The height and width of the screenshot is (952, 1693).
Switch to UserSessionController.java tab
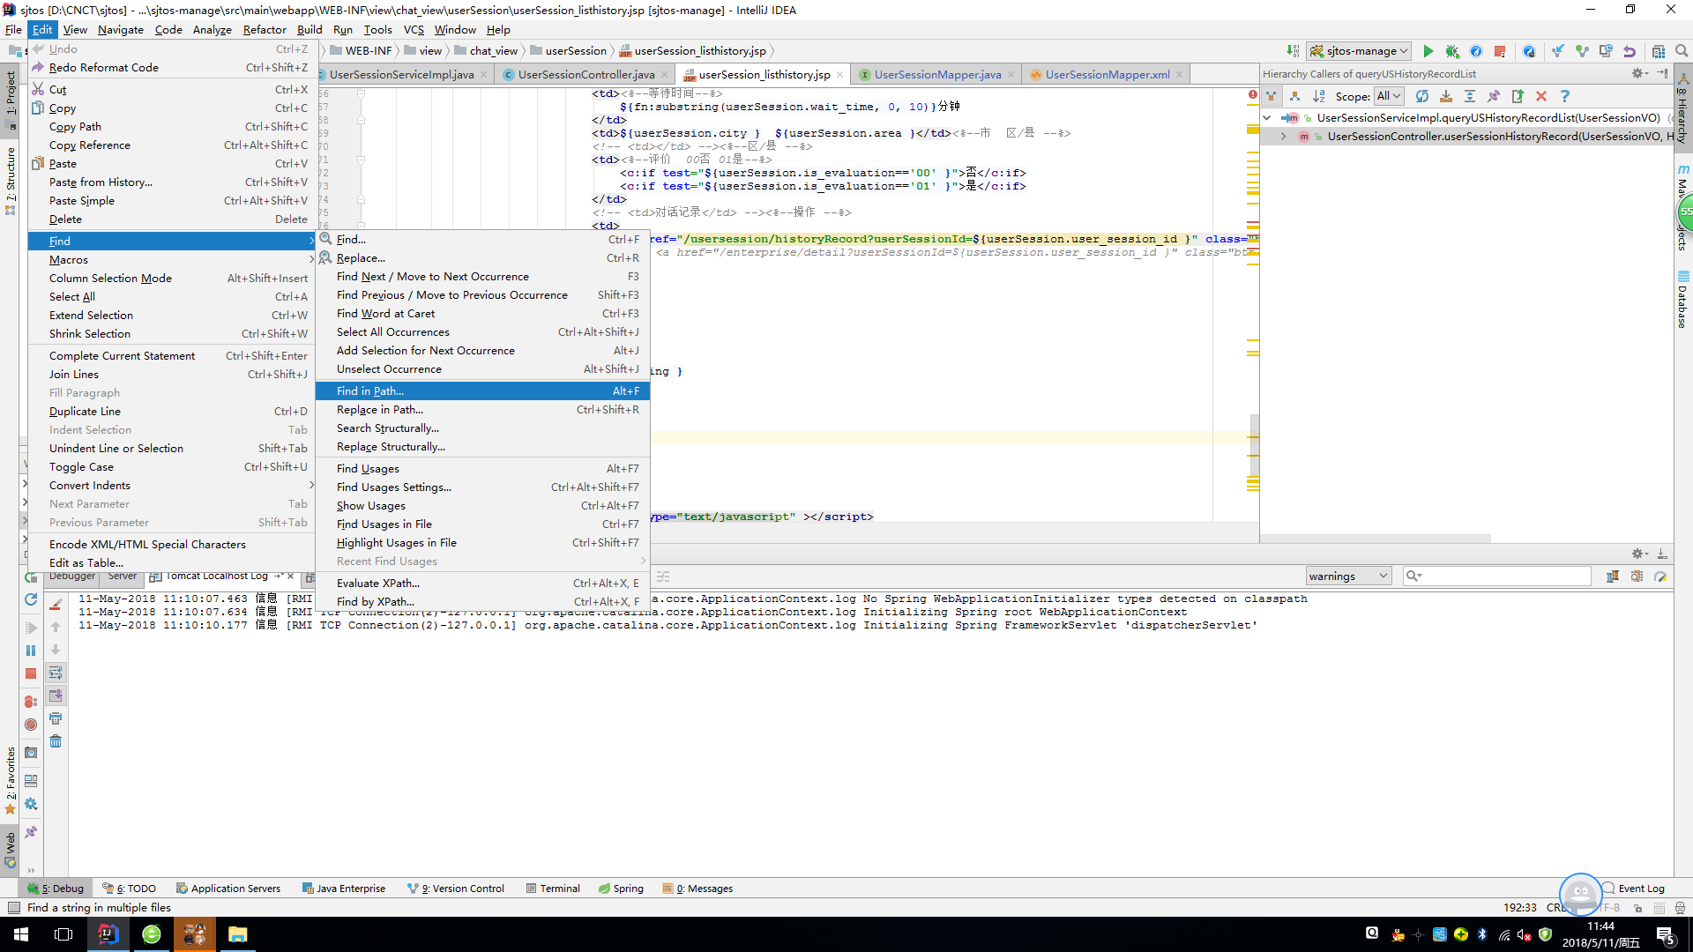585,75
